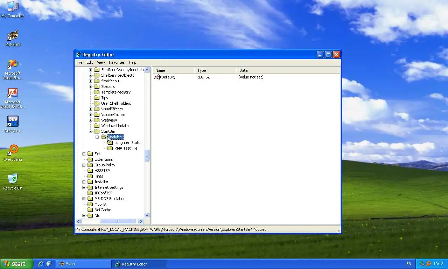The height and width of the screenshot is (269, 448).
Task: Click the 10:12 taskbar clock
Action: point(438,264)
